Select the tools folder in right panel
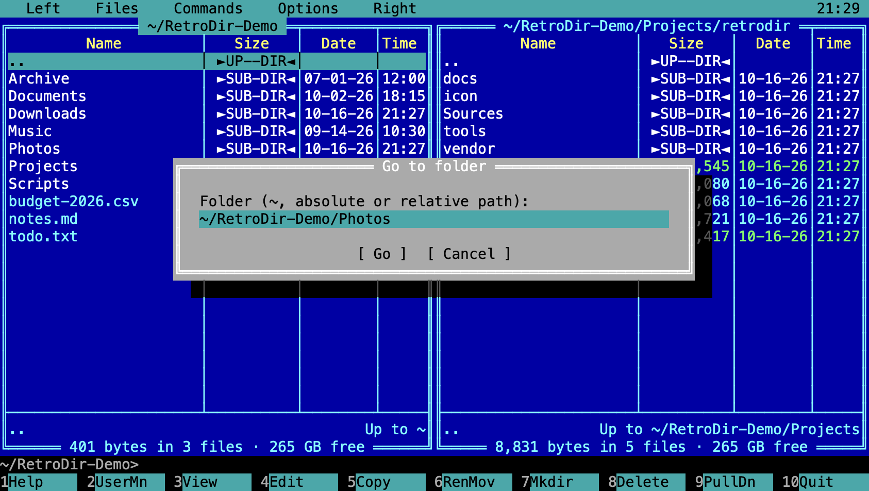This screenshot has height=491, width=869. click(651, 132)
